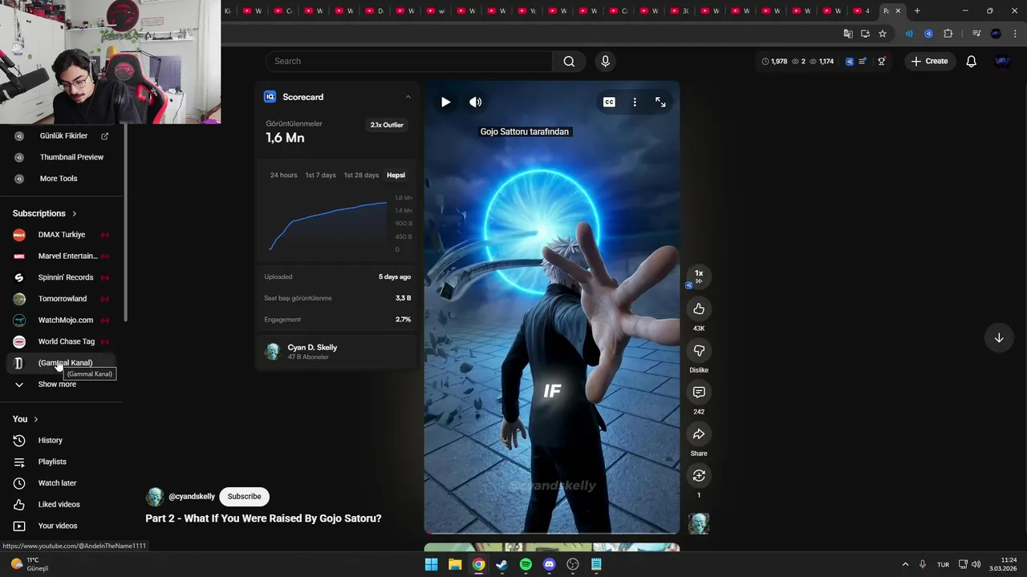This screenshot has width=1027, height=577.
Task: Open DMAX Türkiye subscription
Action: [x=61, y=235]
